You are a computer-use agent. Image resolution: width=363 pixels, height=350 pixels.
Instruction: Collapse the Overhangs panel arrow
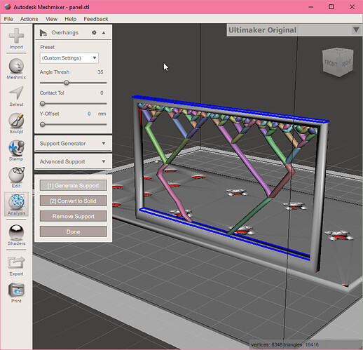coord(104,33)
